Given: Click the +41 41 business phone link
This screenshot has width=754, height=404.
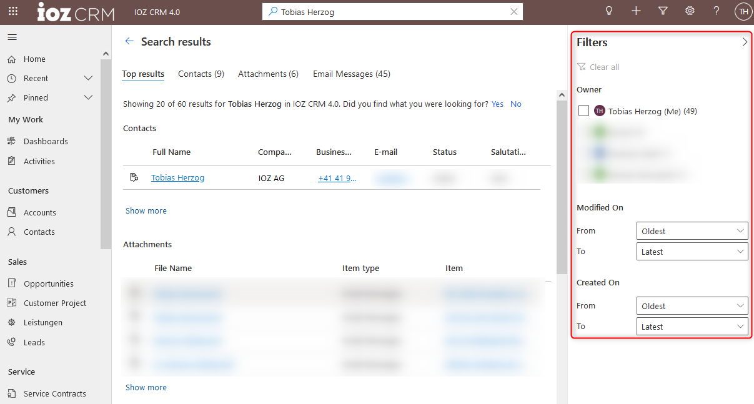Looking at the screenshot, I should pos(337,178).
